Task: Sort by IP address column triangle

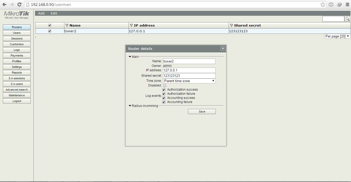Action: [x=131, y=25]
